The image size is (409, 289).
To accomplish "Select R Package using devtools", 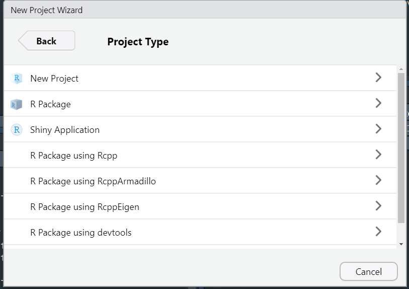I will point(81,232).
